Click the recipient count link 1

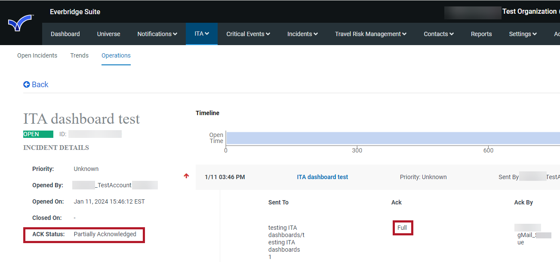270,257
